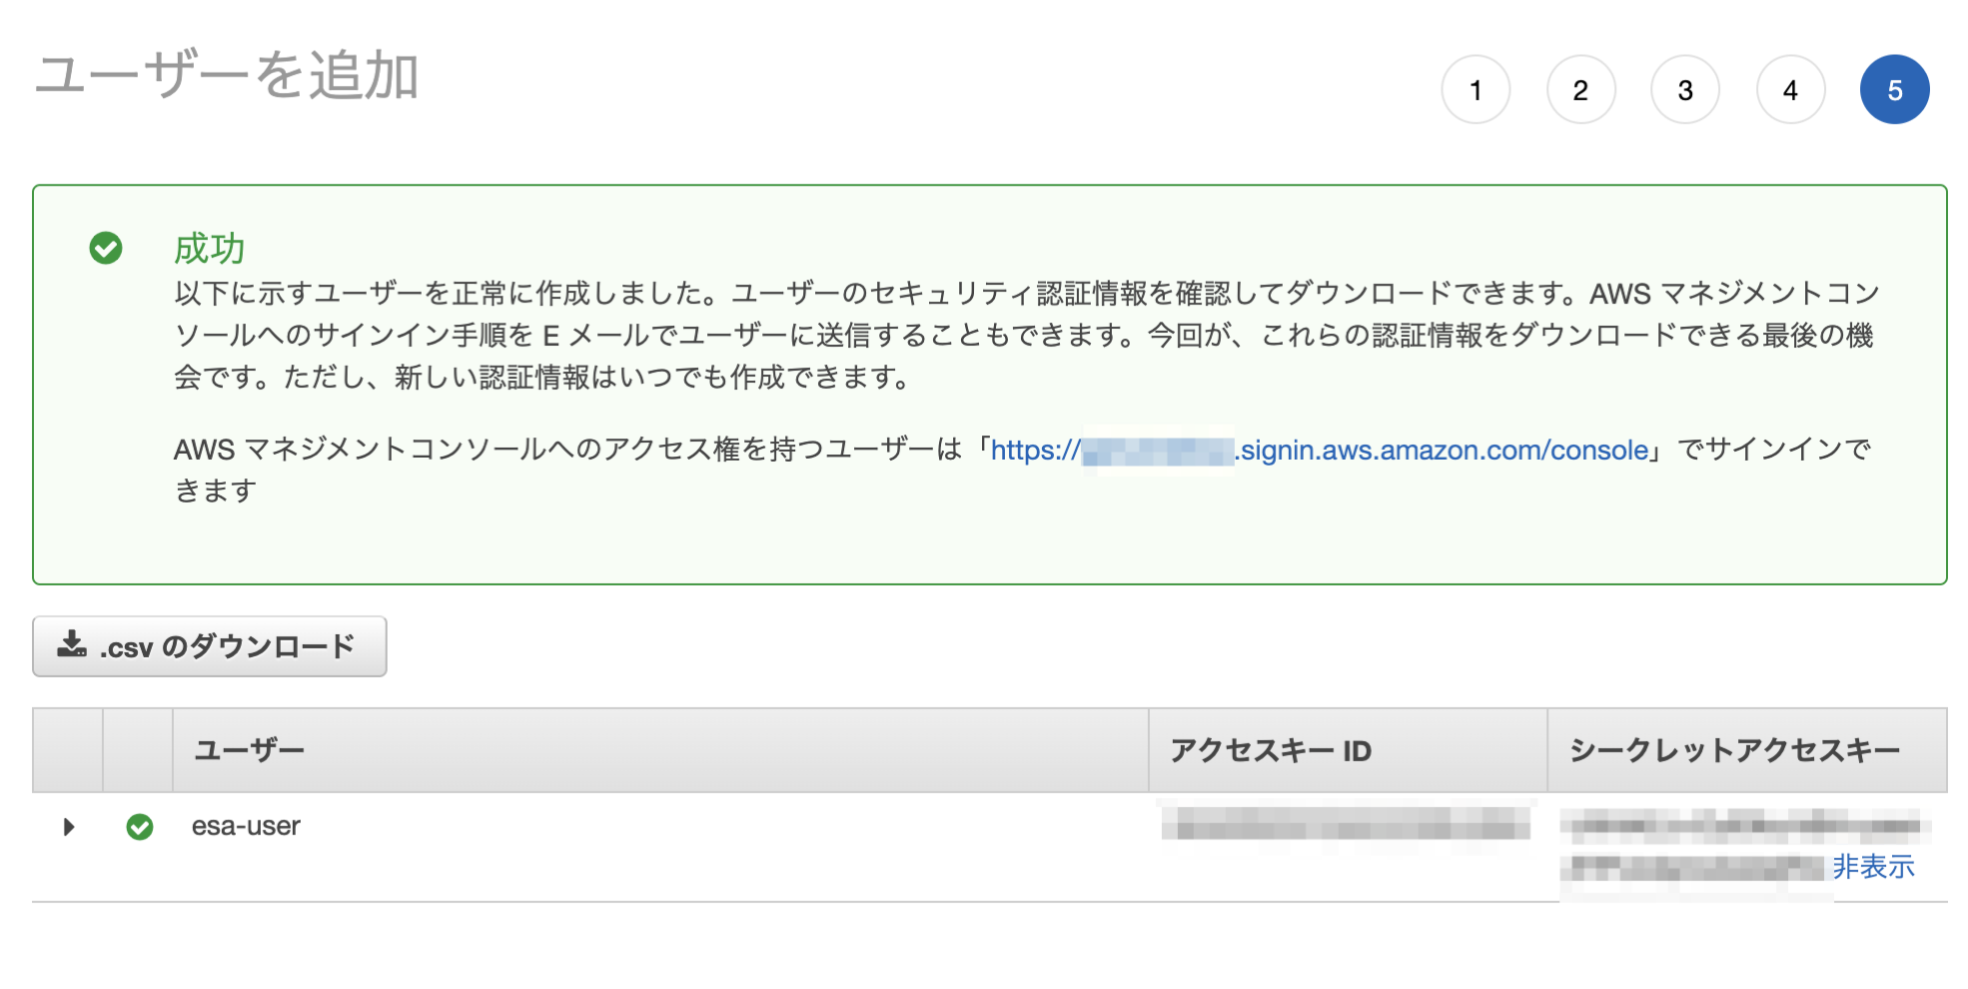Click the blurred secret access key value
This screenshot has width=1968, height=989.
[1744, 846]
